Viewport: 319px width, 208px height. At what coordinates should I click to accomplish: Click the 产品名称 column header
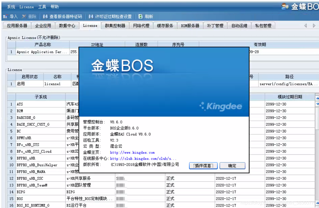[x=42, y=45]
